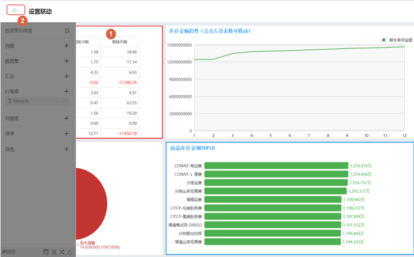The width and height of the screenshot is (414, 257).
Task: Click the trash delete icon
Action: (54, 252)
